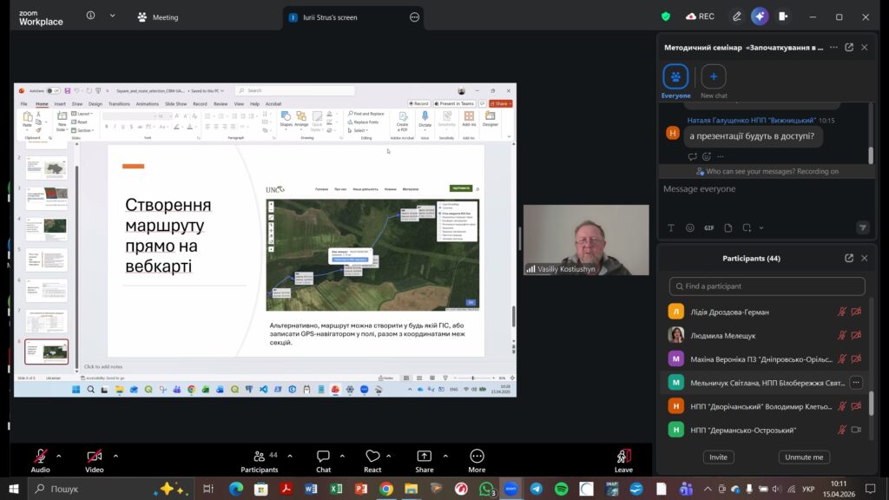Click the Find a participant search field
The image size is (889, 500).
click(767, 286)
